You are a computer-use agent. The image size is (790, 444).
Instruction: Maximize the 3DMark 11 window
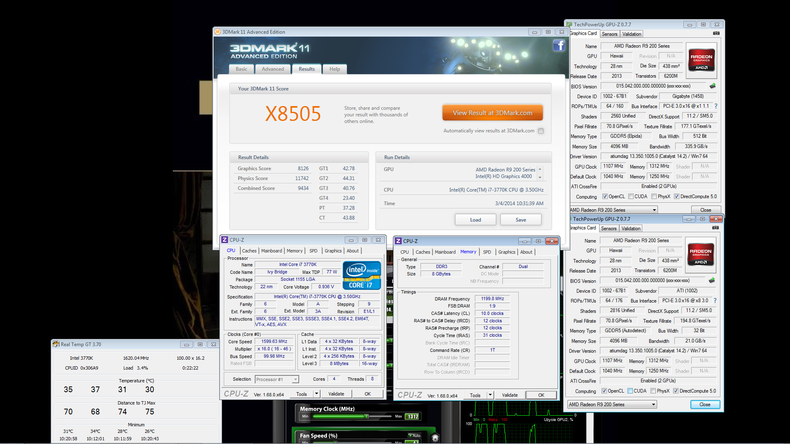[548, 32]
